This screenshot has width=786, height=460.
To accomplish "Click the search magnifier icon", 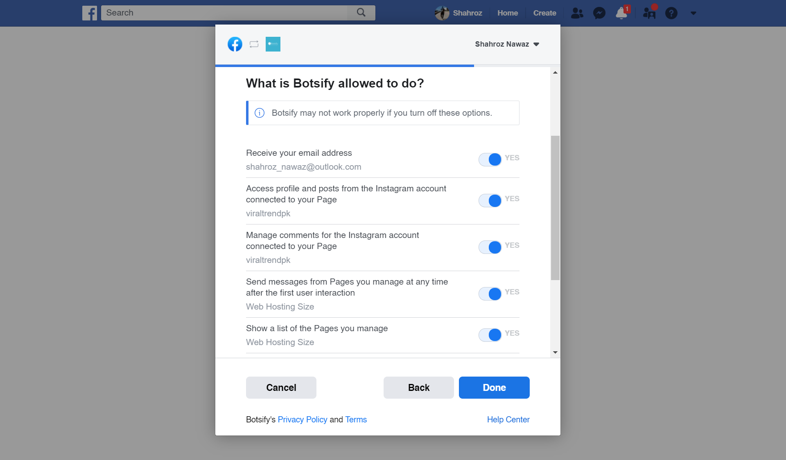I will point(361,13).
